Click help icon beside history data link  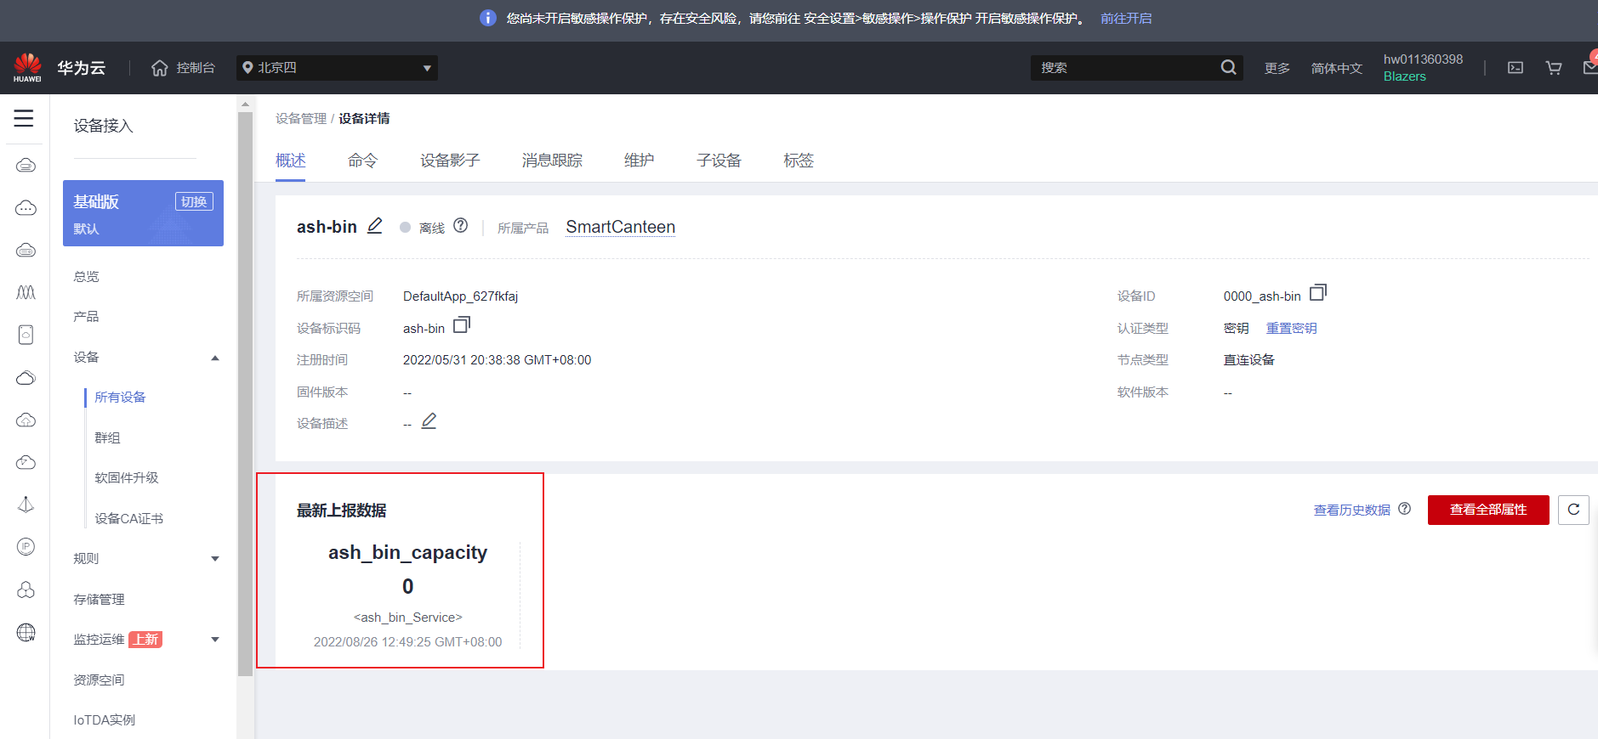pos(1404,509)
